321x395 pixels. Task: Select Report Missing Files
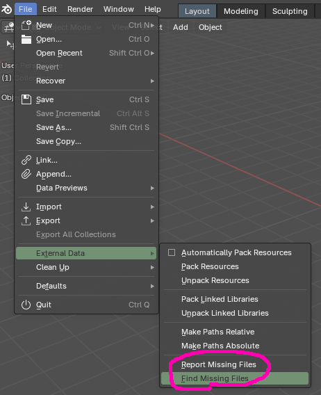click(235, 364)
